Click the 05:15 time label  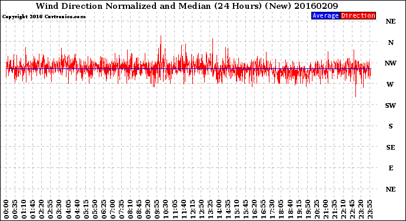pyautogui.click(x=86, y=209)
